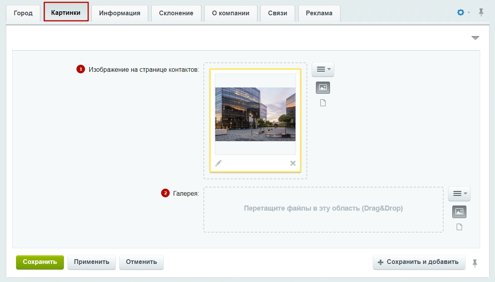Click the Галерея label
The image size is (495, 282).
click(x=186, y=193)
